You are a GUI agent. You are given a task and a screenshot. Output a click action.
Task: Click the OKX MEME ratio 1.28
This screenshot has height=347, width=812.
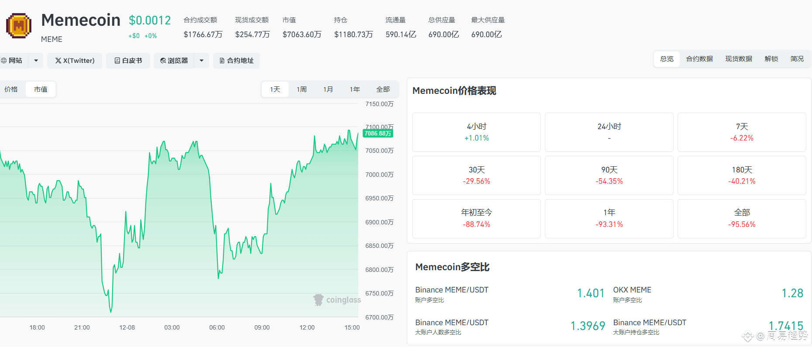pos(792,293)
